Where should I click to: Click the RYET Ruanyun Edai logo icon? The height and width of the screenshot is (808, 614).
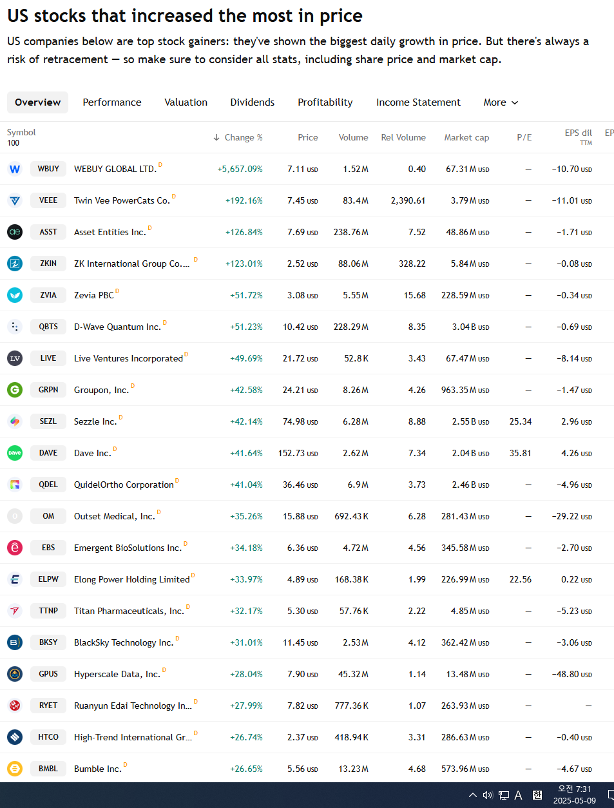point(15,706)
